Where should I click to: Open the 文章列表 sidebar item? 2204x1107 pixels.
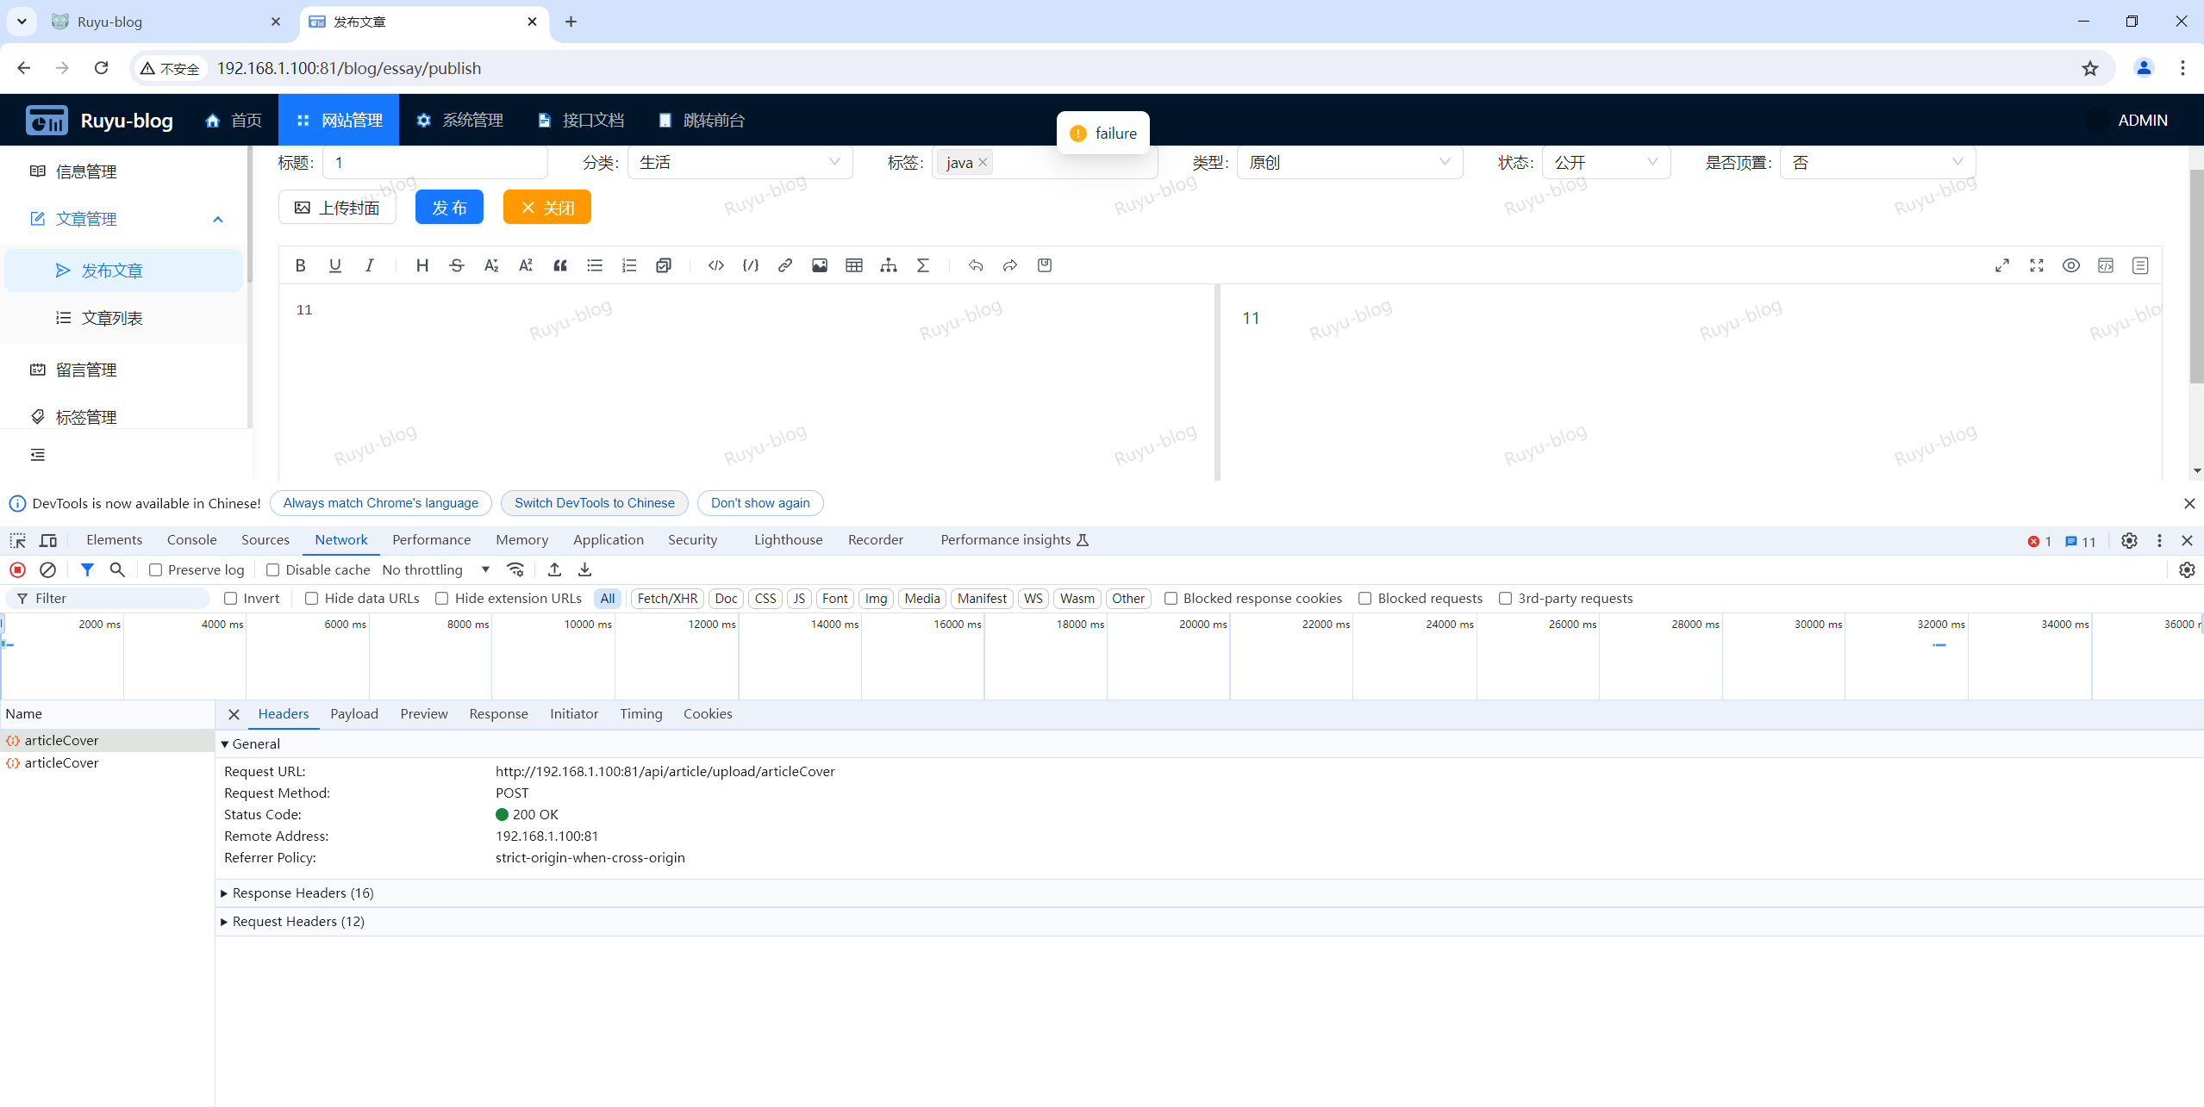click(x=125, y=318)
